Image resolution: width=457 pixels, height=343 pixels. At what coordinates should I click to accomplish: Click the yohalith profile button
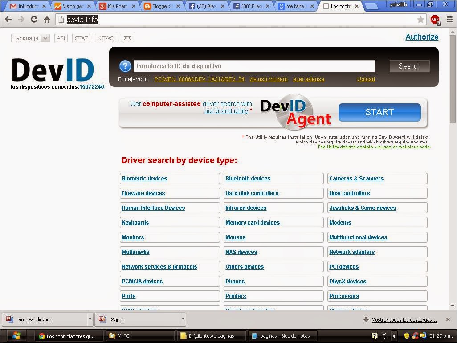[398, 4]
